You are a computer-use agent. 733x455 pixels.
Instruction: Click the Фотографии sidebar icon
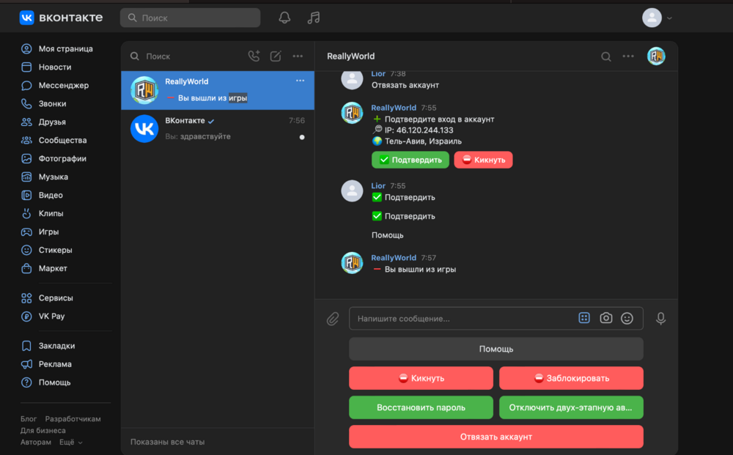[26, 158]
